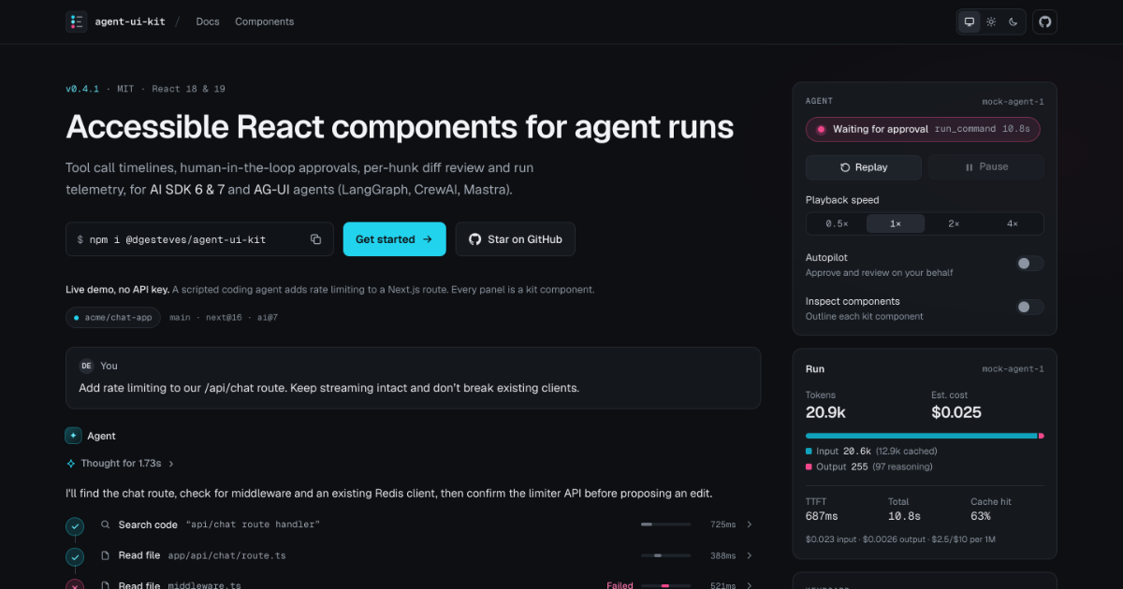Click the success check on route.ts step

75,557
